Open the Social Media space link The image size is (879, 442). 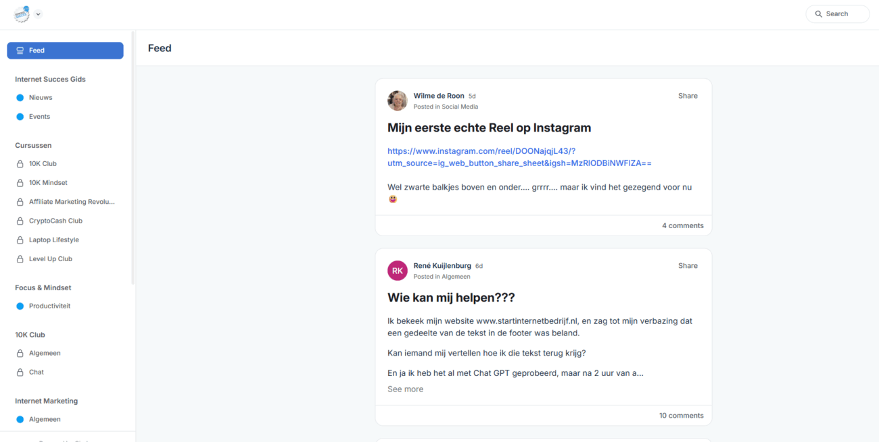tap(460, 107)
